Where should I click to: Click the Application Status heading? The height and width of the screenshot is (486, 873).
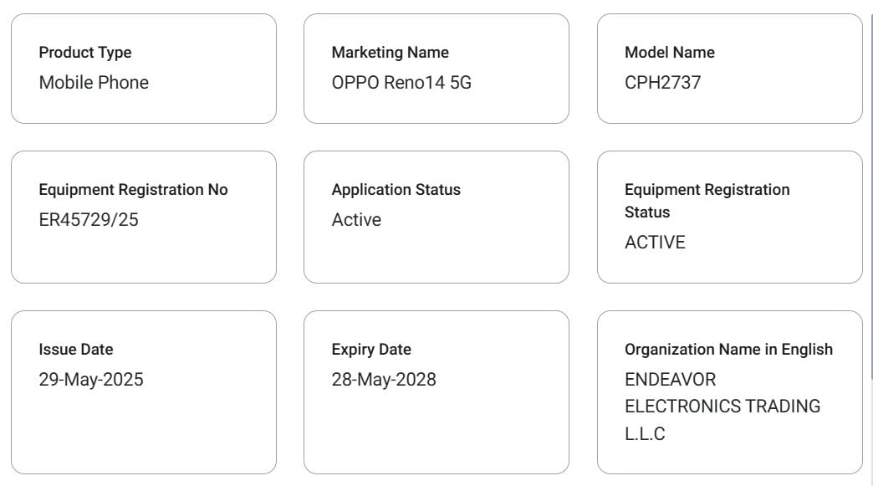396,189
